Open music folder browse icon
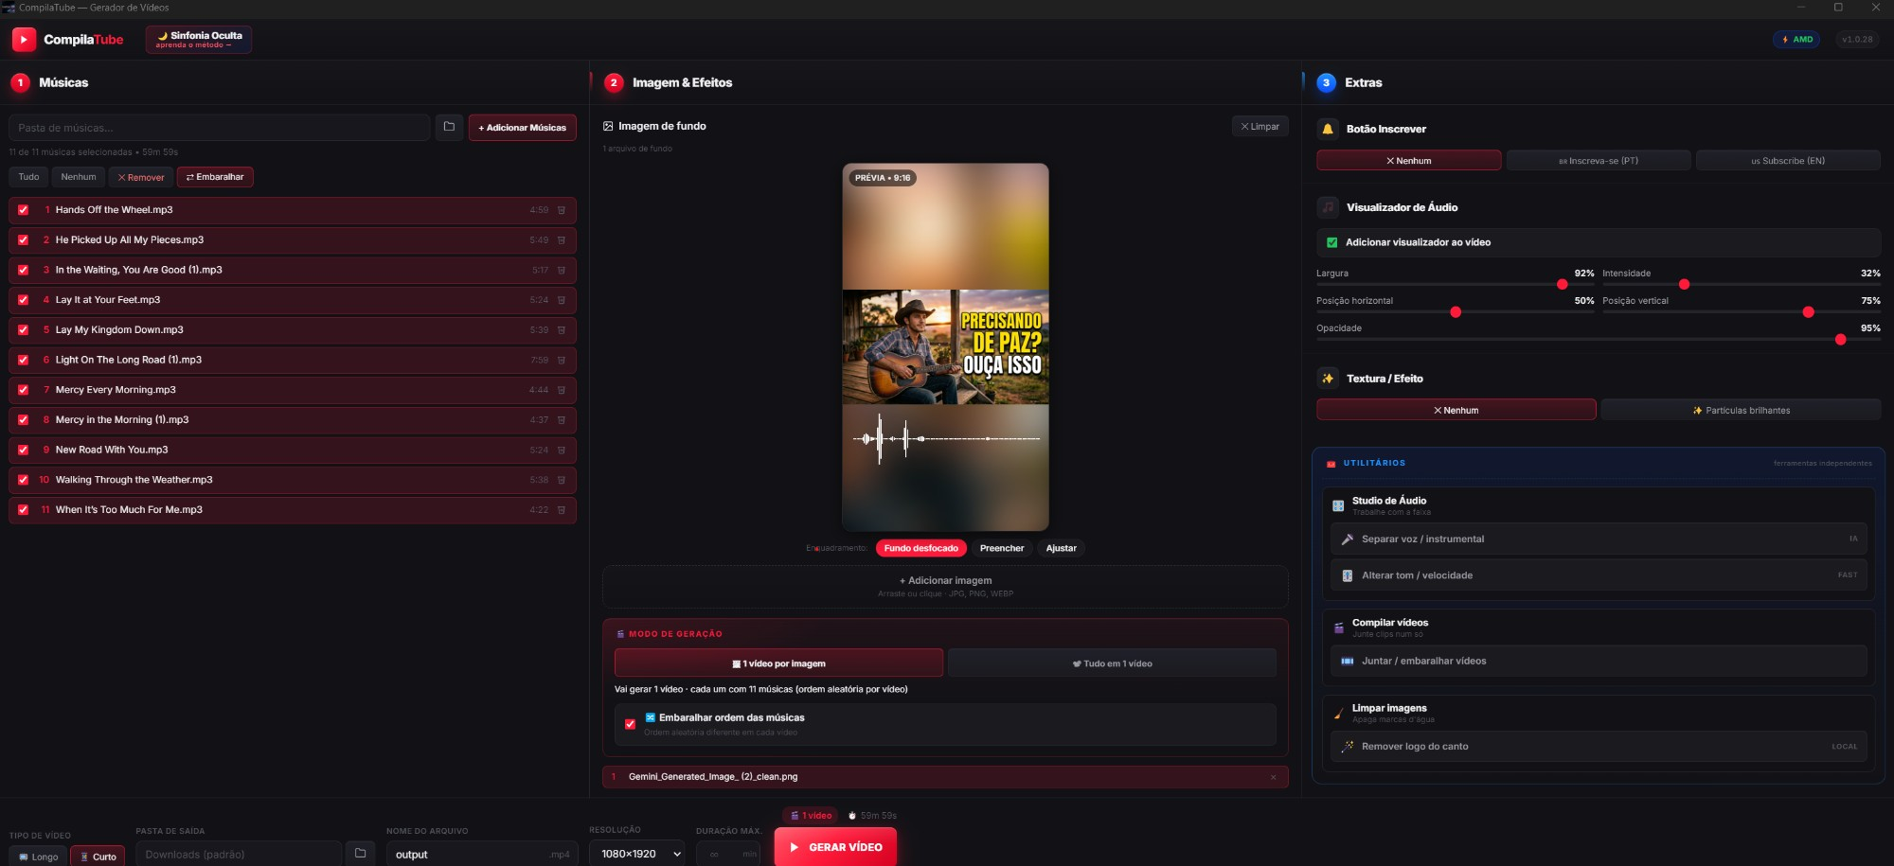 449,127
